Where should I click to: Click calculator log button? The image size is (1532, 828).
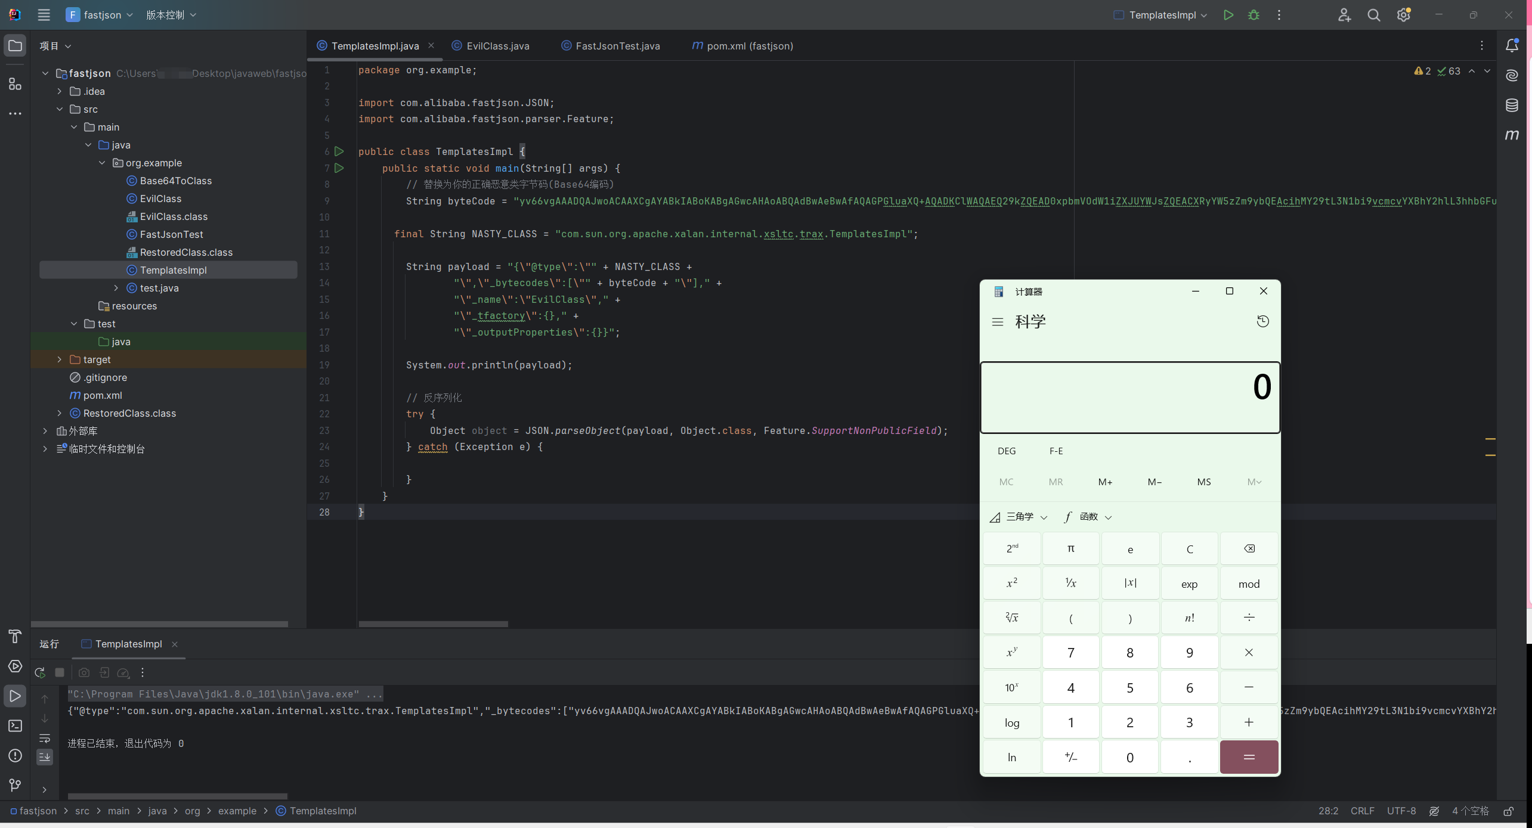[x=1012, y=722]
